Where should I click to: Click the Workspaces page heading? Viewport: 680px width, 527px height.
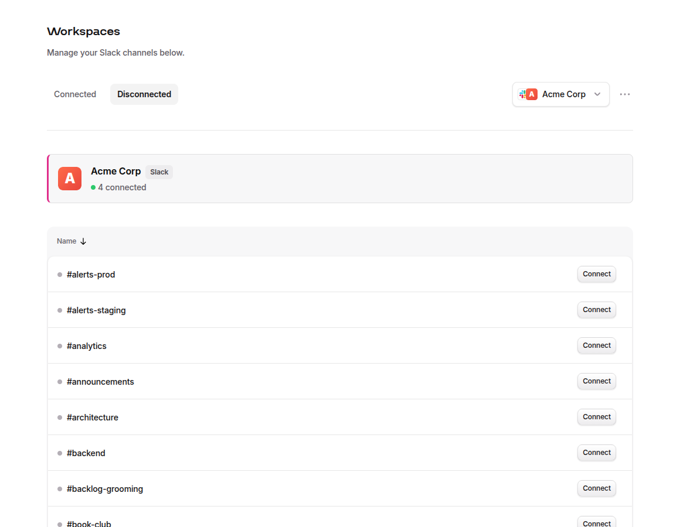(83, 32)
